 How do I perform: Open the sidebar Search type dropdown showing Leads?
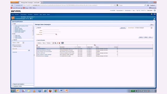click(23, 43)
